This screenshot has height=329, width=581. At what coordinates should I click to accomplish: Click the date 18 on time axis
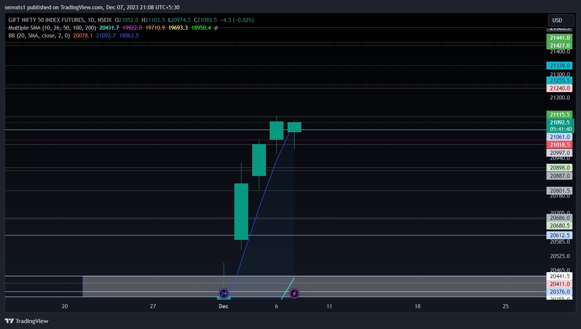tap(418, 306)
